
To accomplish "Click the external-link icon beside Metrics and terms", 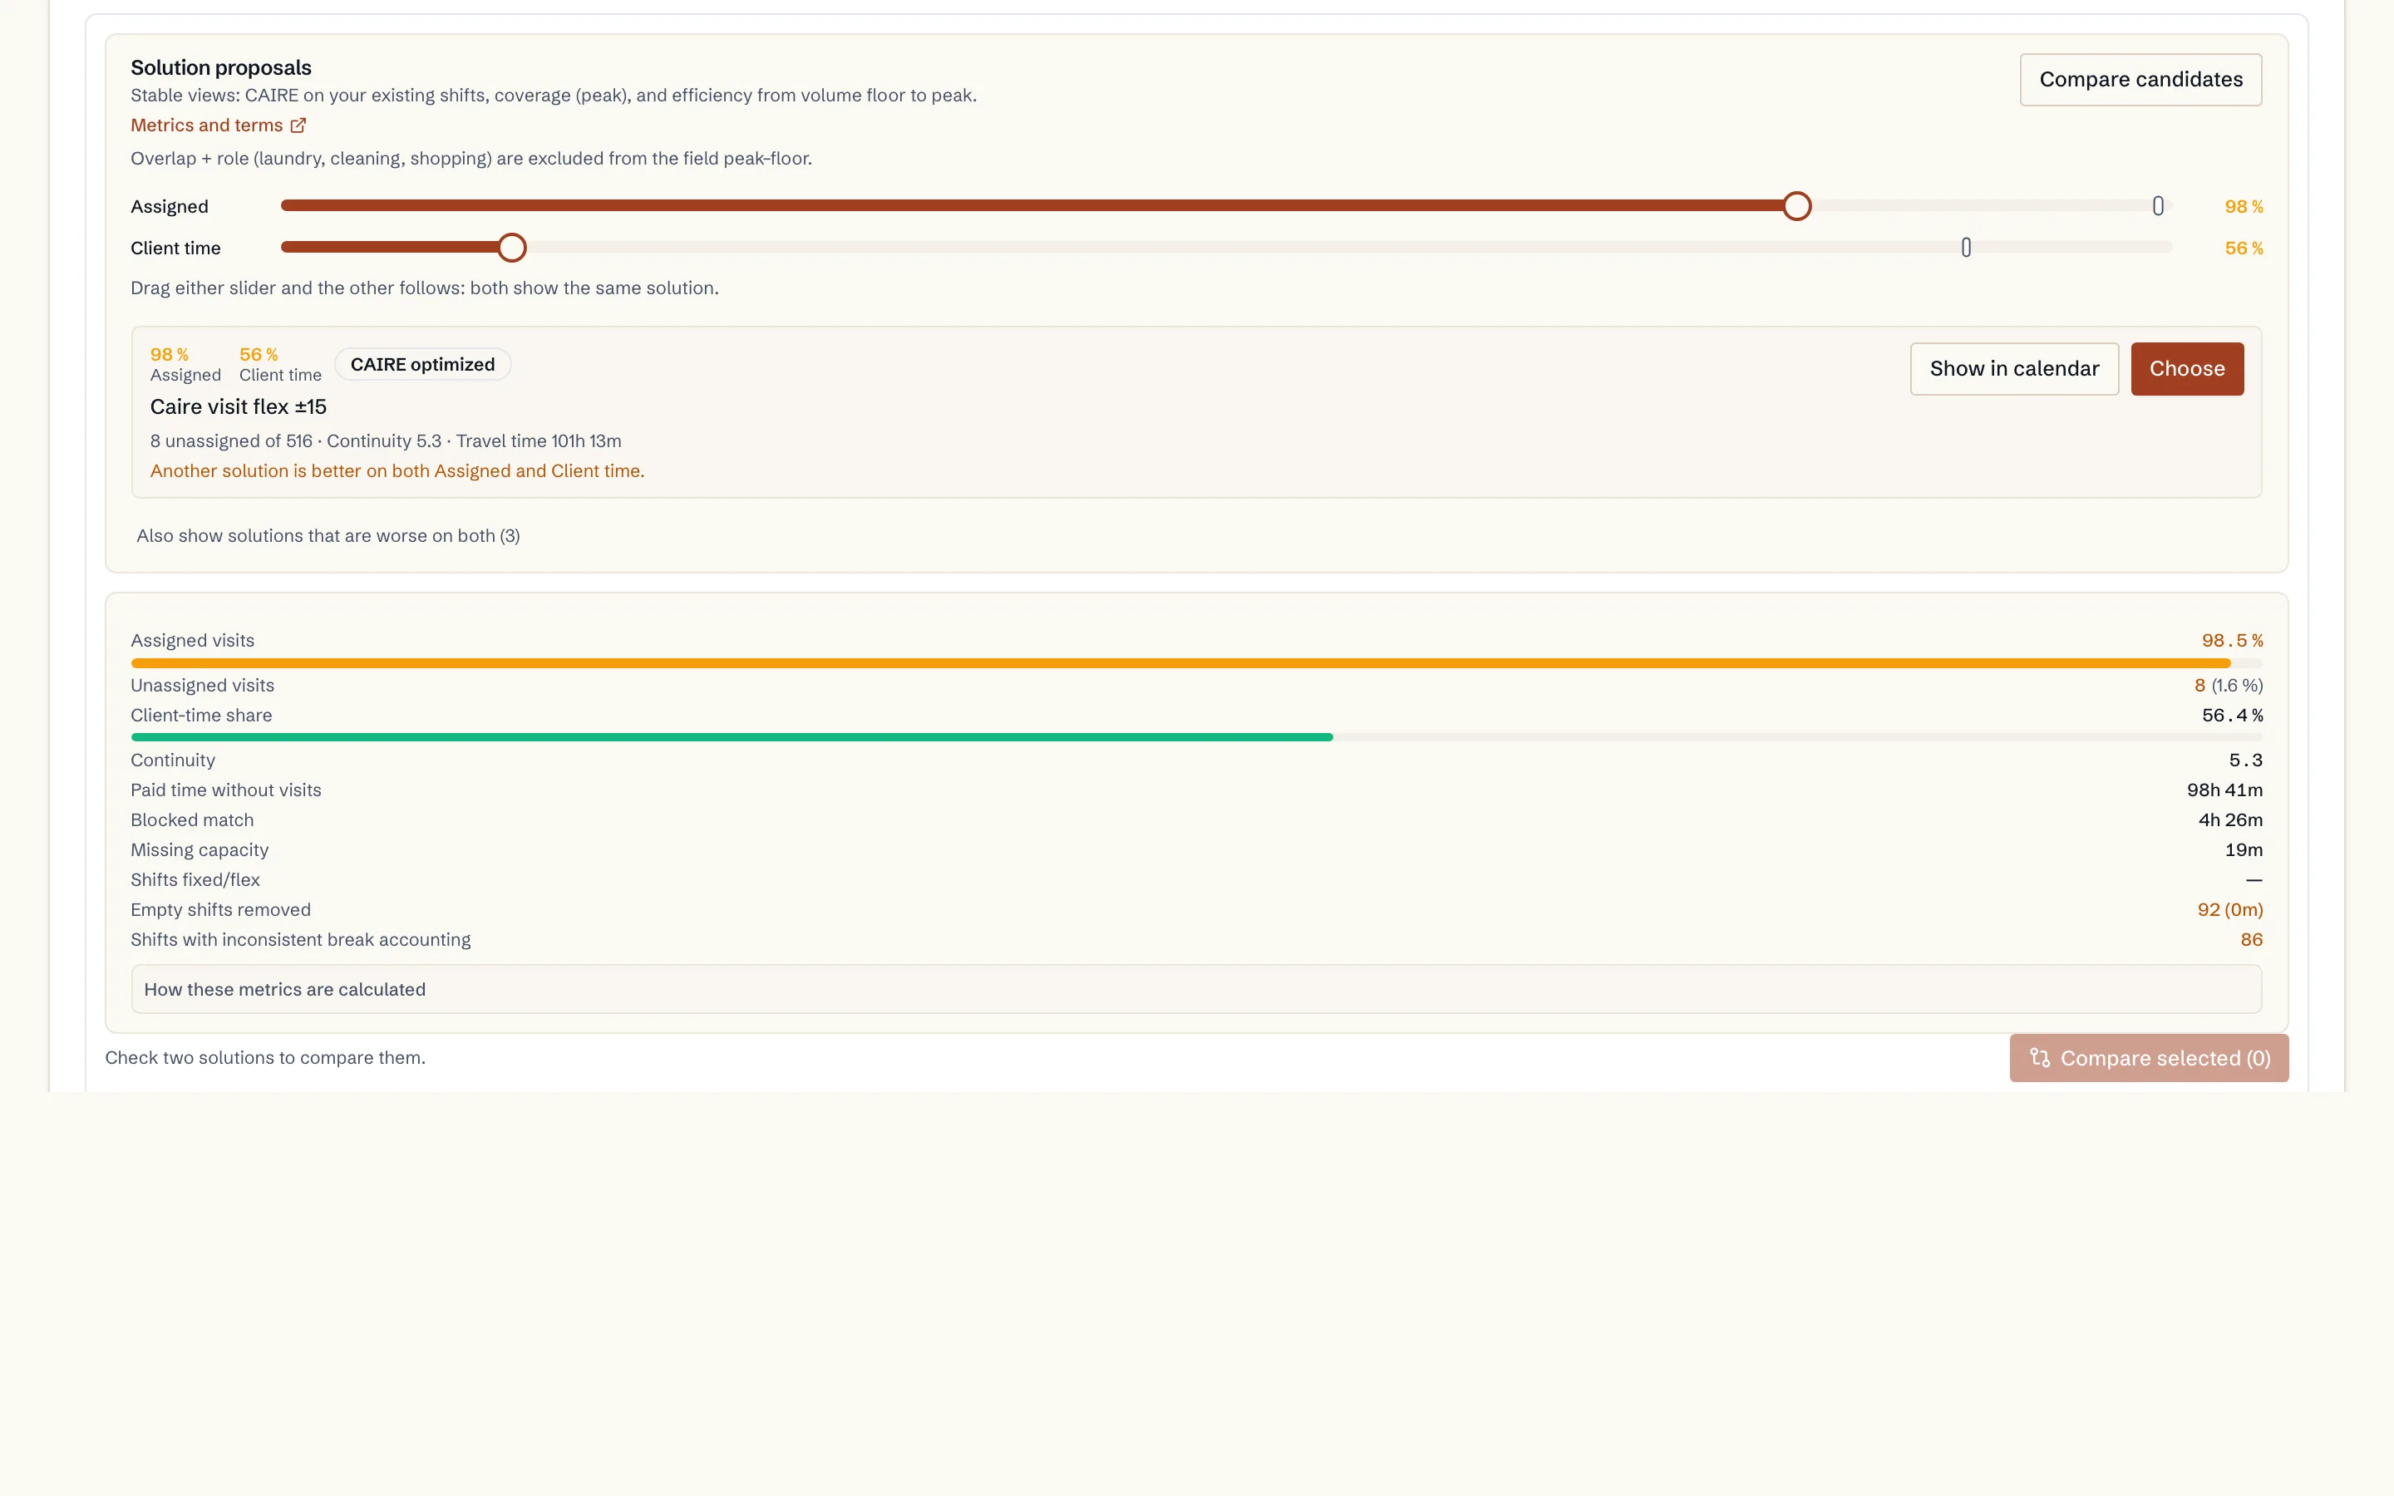I will pos(298,125).
